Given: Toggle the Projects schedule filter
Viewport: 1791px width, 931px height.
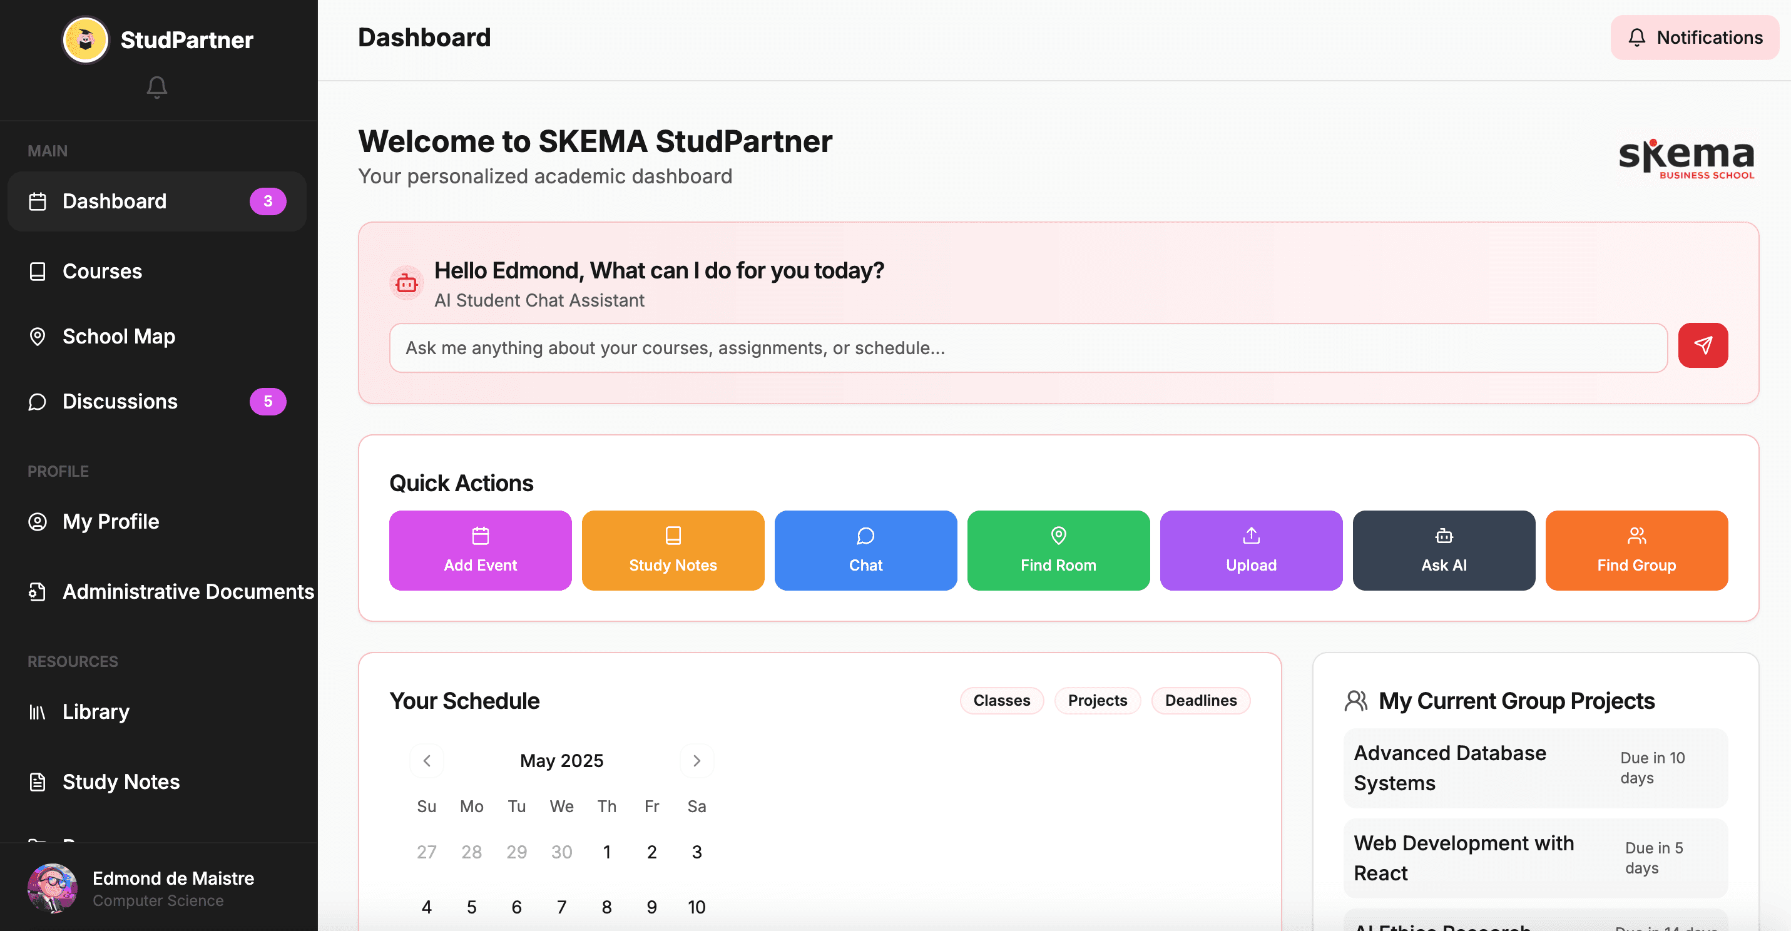Looking at the screenshot, I should (1097, 700).
